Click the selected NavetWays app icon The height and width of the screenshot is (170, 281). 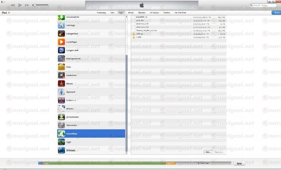pos(61,134)
